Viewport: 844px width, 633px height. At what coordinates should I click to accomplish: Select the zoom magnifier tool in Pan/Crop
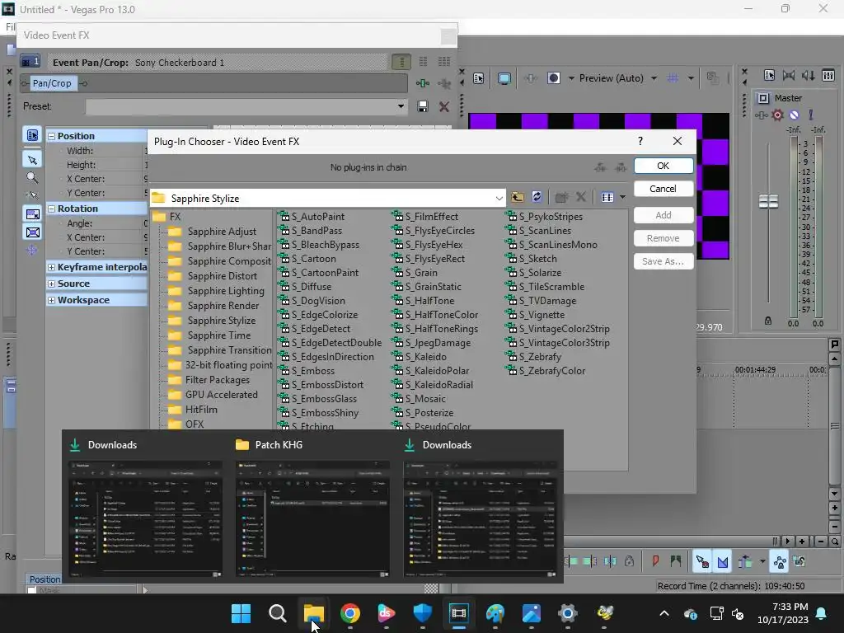[32, 178]
